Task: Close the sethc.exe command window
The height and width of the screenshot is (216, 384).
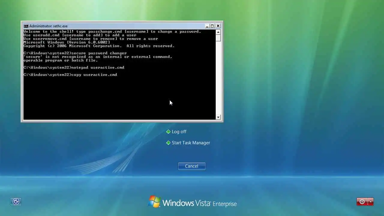Action: (x=218, y=26)
